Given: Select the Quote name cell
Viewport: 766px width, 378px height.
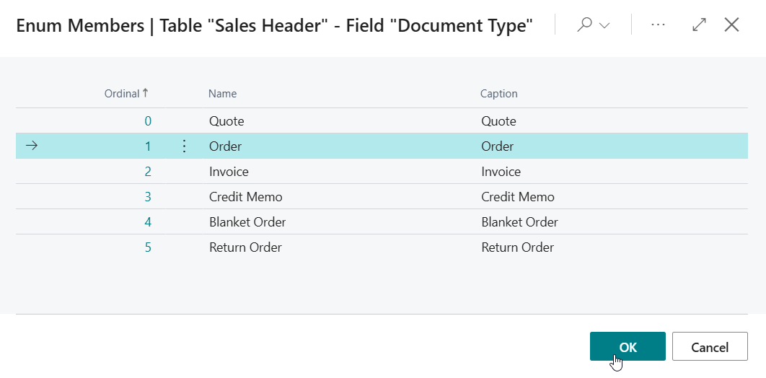Looking at the screenshot, I should (x=226, y=121).
